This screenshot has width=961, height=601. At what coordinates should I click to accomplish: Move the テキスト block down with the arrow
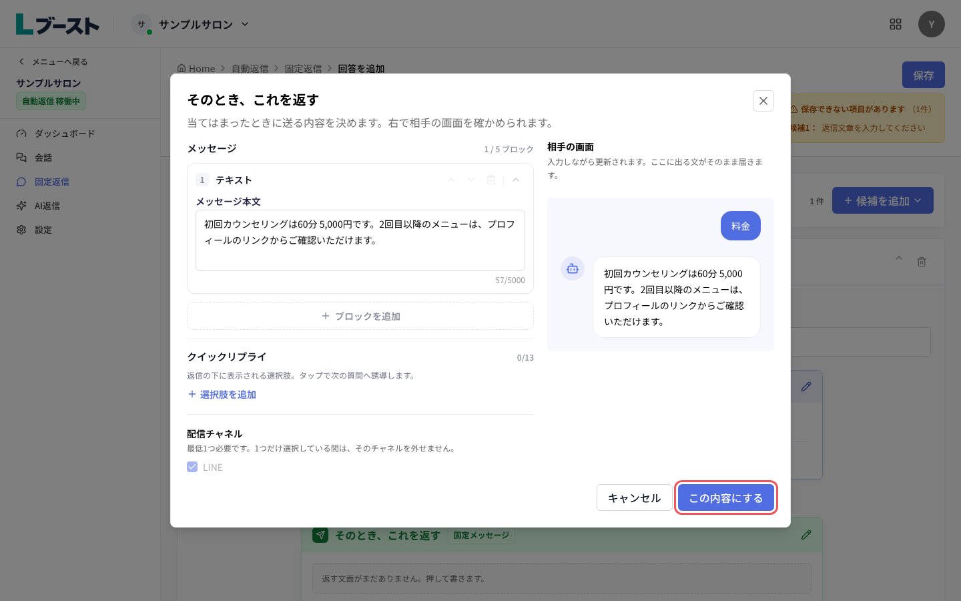tap(471, 180)
